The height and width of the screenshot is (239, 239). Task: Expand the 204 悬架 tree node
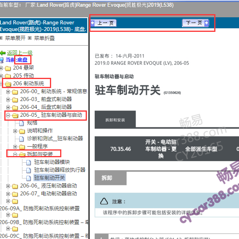coord(1,68)
